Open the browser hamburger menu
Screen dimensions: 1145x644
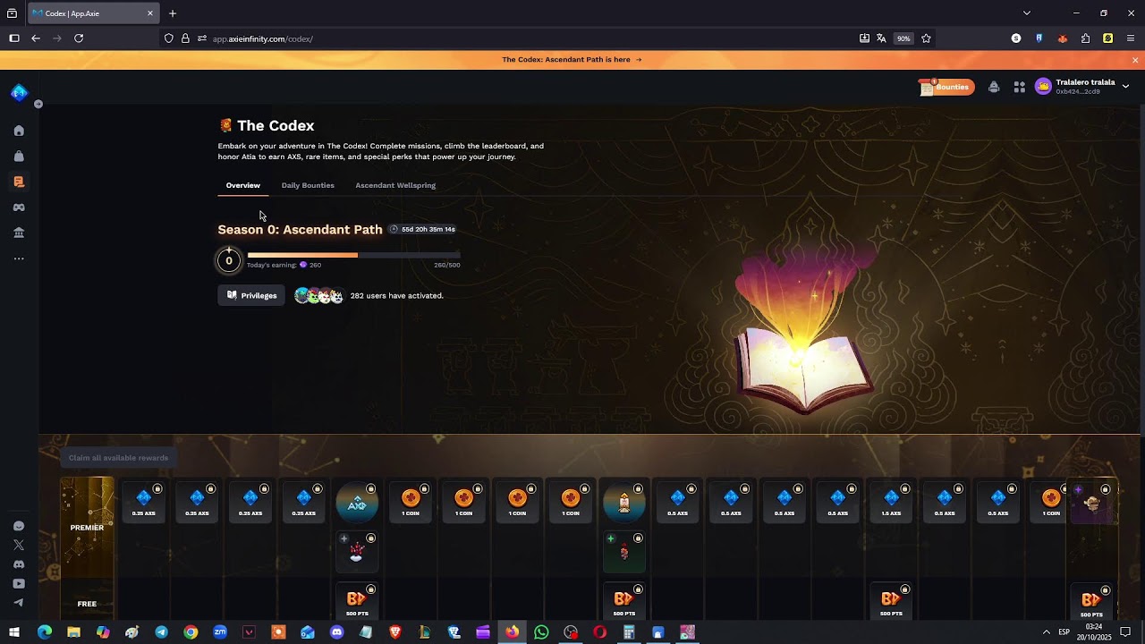click(x=1131, y=38)
